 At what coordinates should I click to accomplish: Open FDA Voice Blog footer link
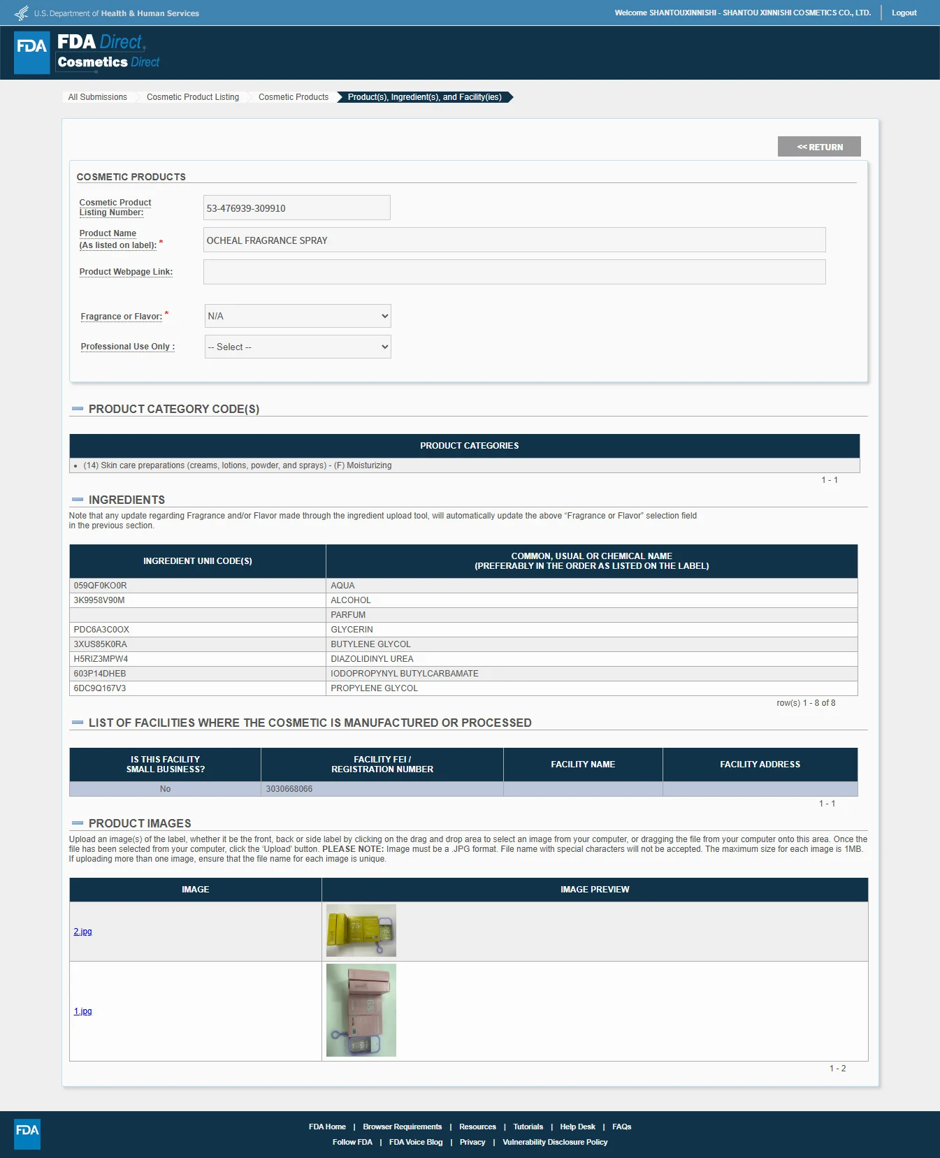tap(416, 1142)
